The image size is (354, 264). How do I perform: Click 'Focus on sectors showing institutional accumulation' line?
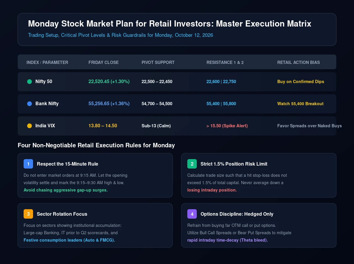(x=73, y=225)
